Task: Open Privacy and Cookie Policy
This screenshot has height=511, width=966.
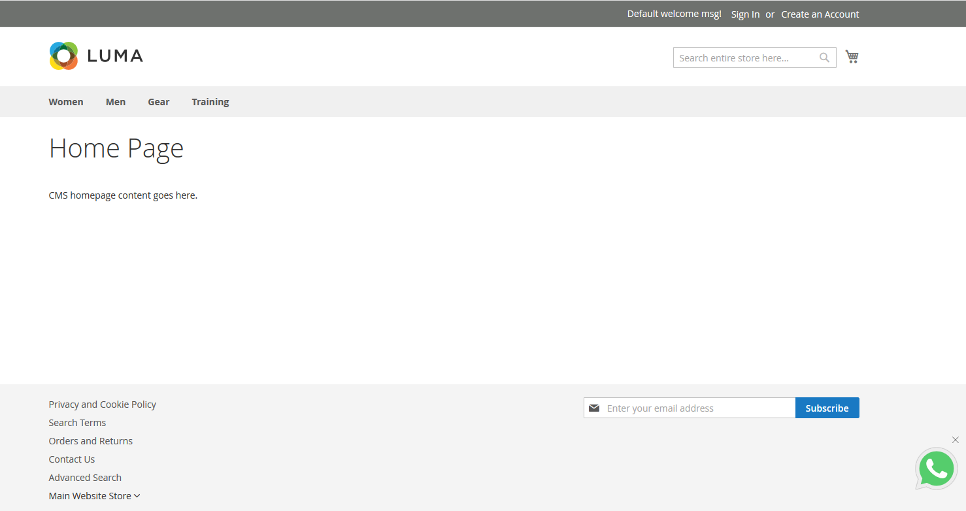Action: point(102,404)
